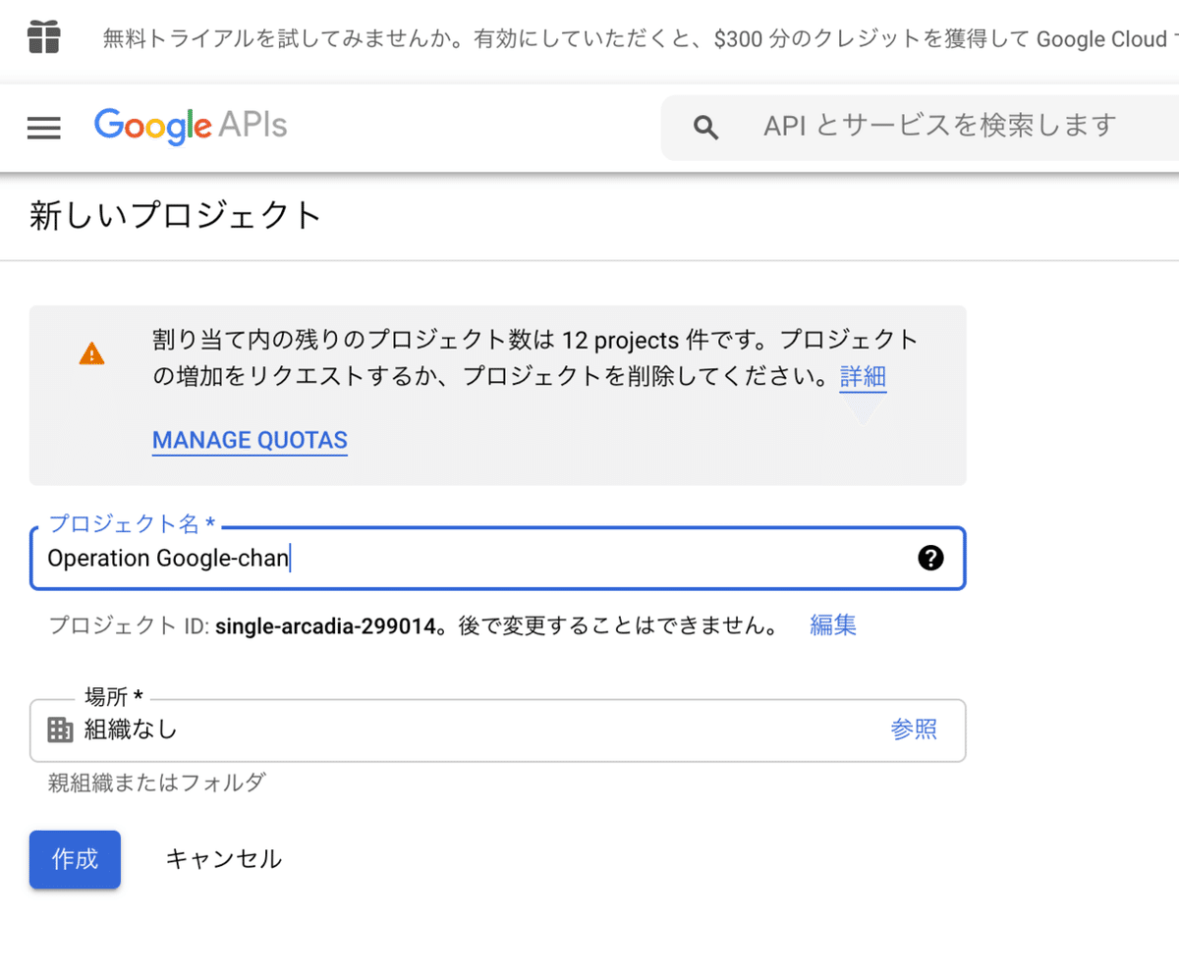The width and height of the screenshot is (1179, 973).
Task: Open the navigation hamburger menu
Action: click(43, 128)
